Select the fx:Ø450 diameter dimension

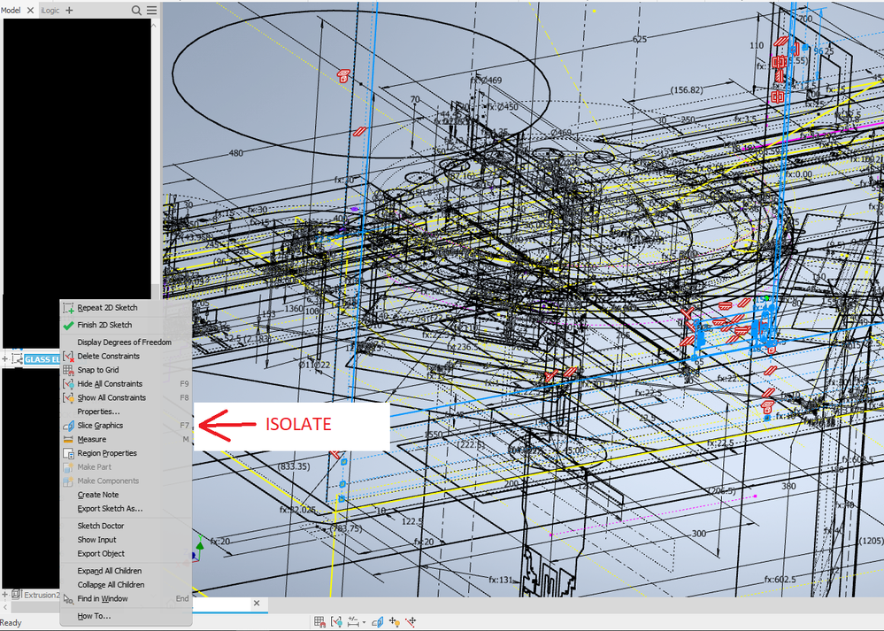(x=503, y=106)
